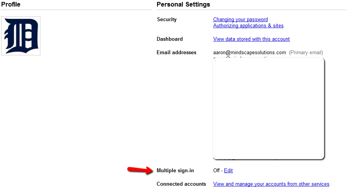Viewport: 346px width, 193px height.
Task: Click the Connected accounts label
Action: (181, 184)
